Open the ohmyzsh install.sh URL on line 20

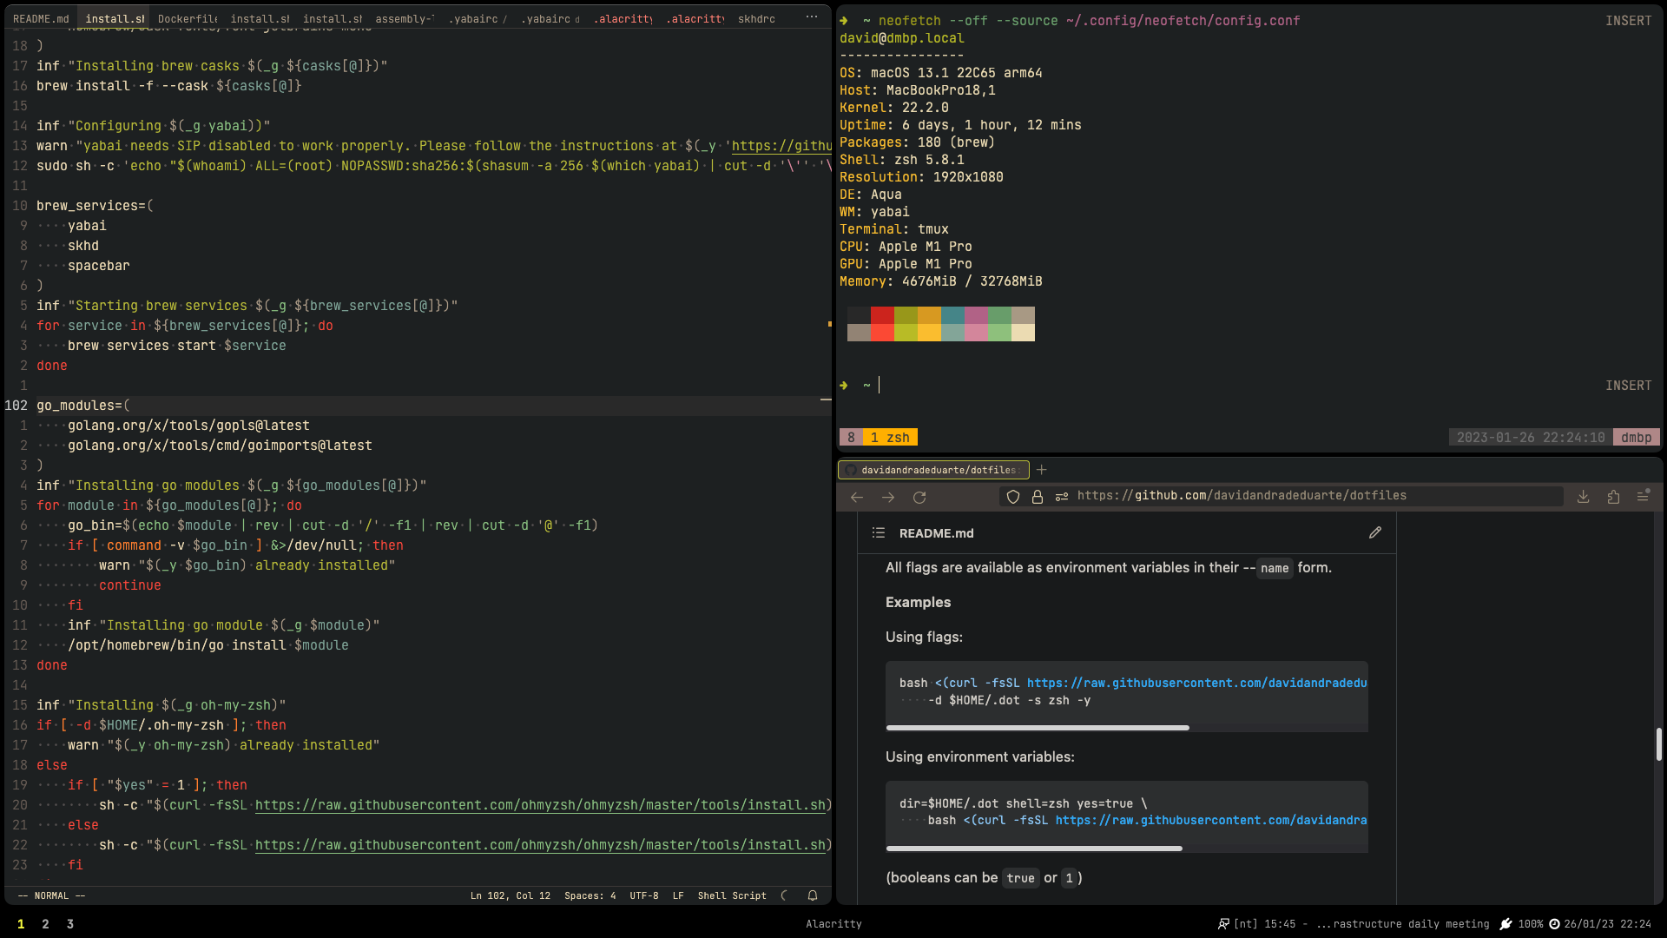click(540, 805)
